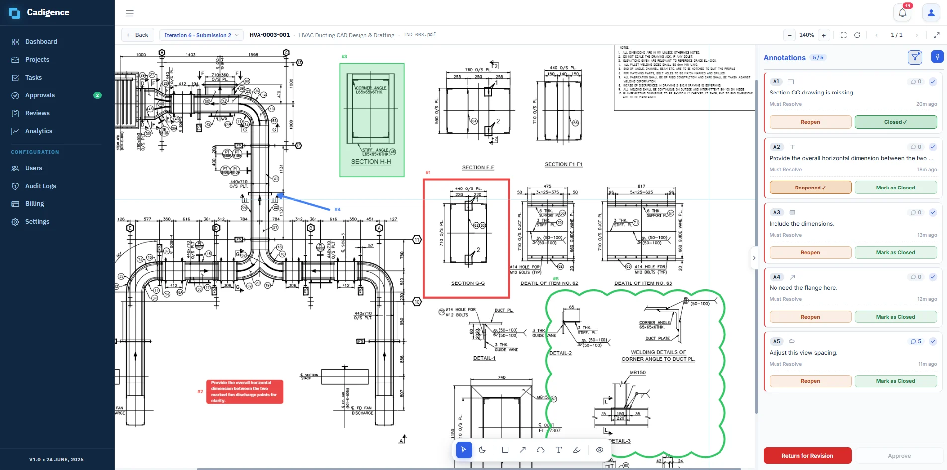Toggle the checkmark on annotation A5
This screenshot has height=470, width=947.
pos(933,342)
